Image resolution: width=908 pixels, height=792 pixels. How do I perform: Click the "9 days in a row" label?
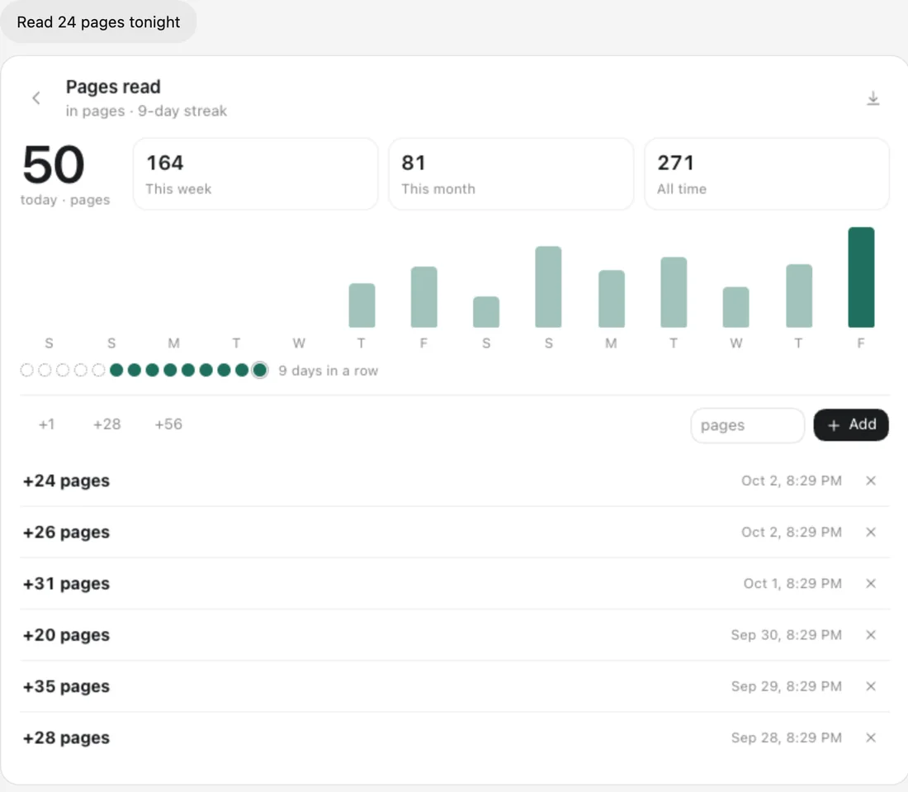329,371
